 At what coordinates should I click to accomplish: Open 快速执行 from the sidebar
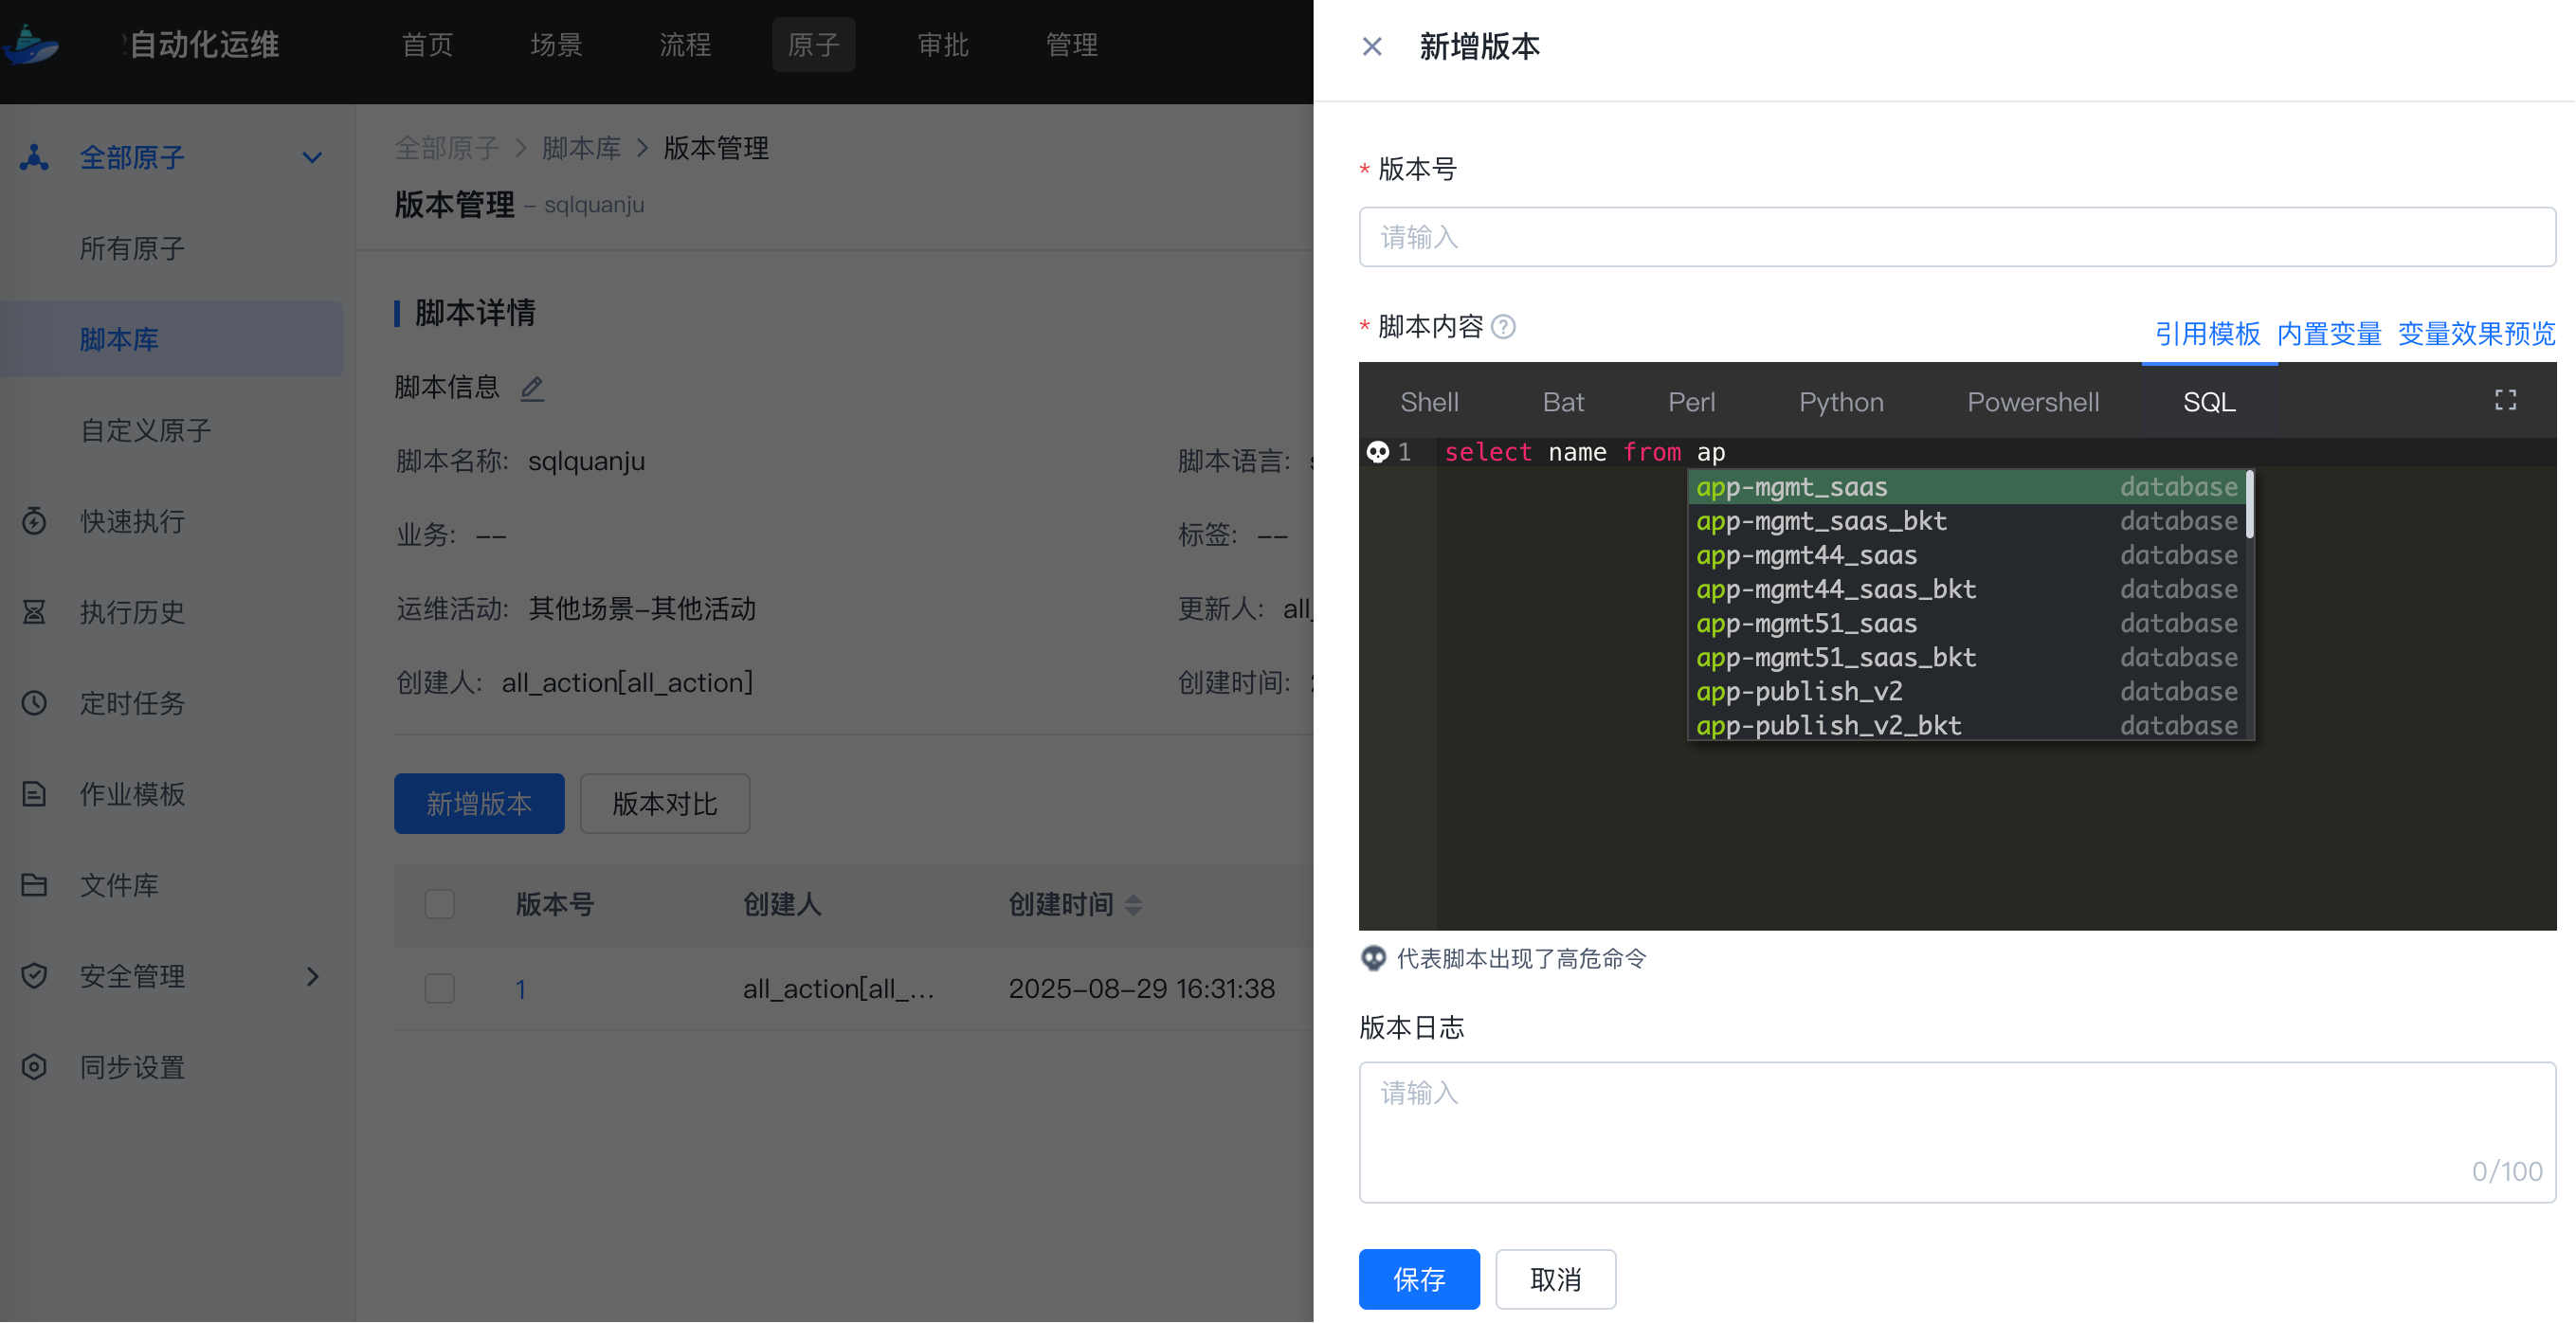click(x=132, y=521)
